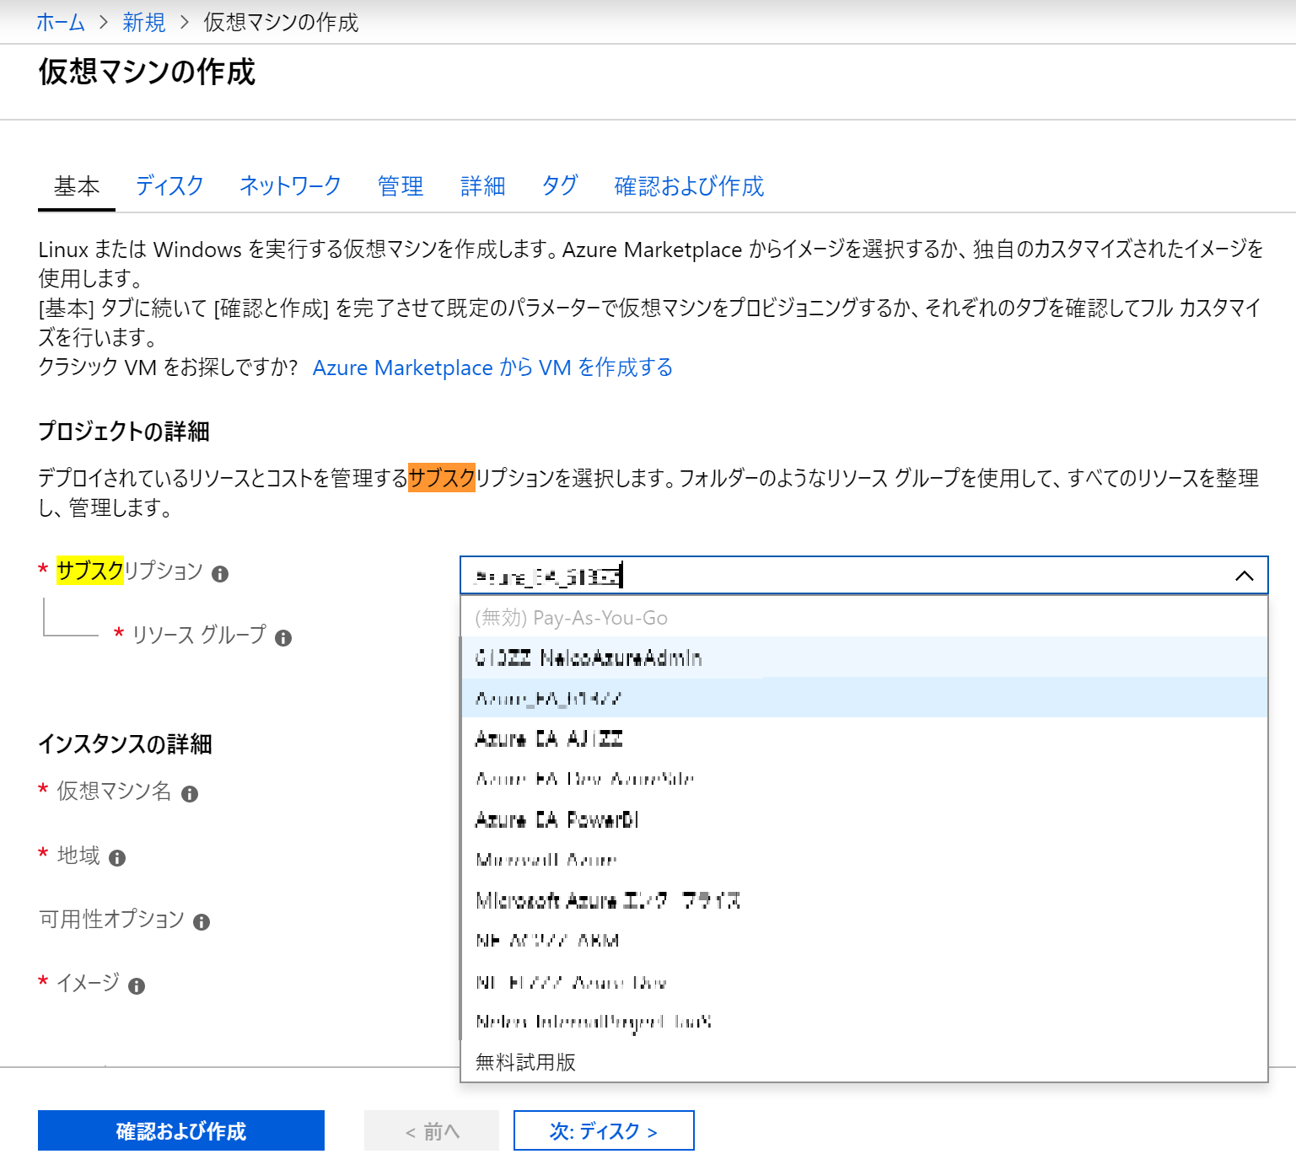Switch to the ディスク tab
This screenshot has height=1154, width=1296.
[x=169, y=185]
